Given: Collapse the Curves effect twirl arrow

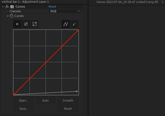Looking at the screenshot, I should click(3, 7).
